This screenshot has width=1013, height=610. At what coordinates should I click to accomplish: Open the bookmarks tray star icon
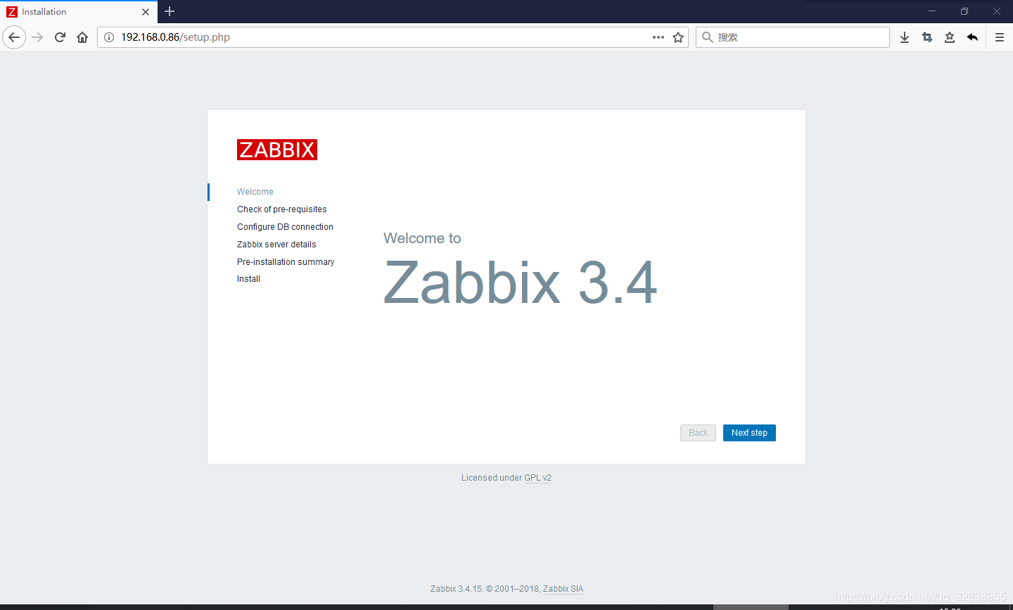[x=950, y=37]
